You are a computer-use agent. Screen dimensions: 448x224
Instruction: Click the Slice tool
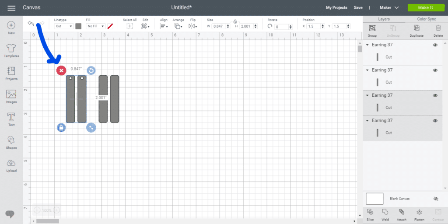tap(370, 214)
